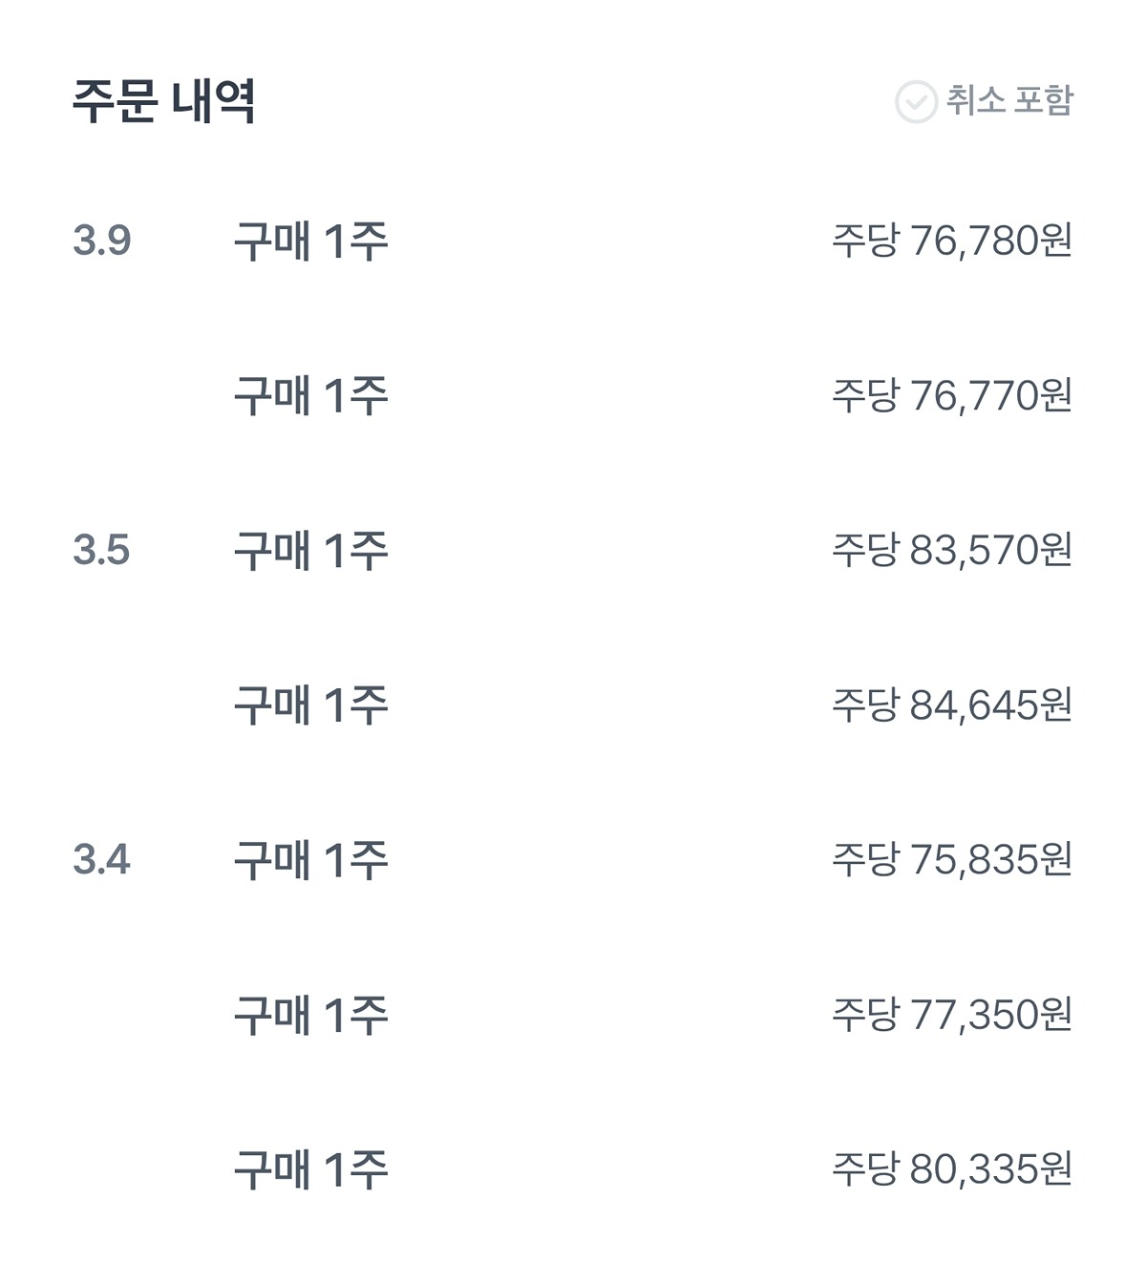Viewport: 1146px width, 1262px height.
Task: Click the 취소 포함 label text
Action: 1009,100
